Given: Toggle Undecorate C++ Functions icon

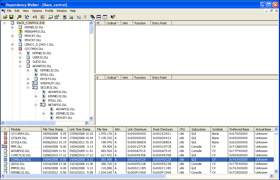Looking at the screenshot, I should tap(42, 17).
